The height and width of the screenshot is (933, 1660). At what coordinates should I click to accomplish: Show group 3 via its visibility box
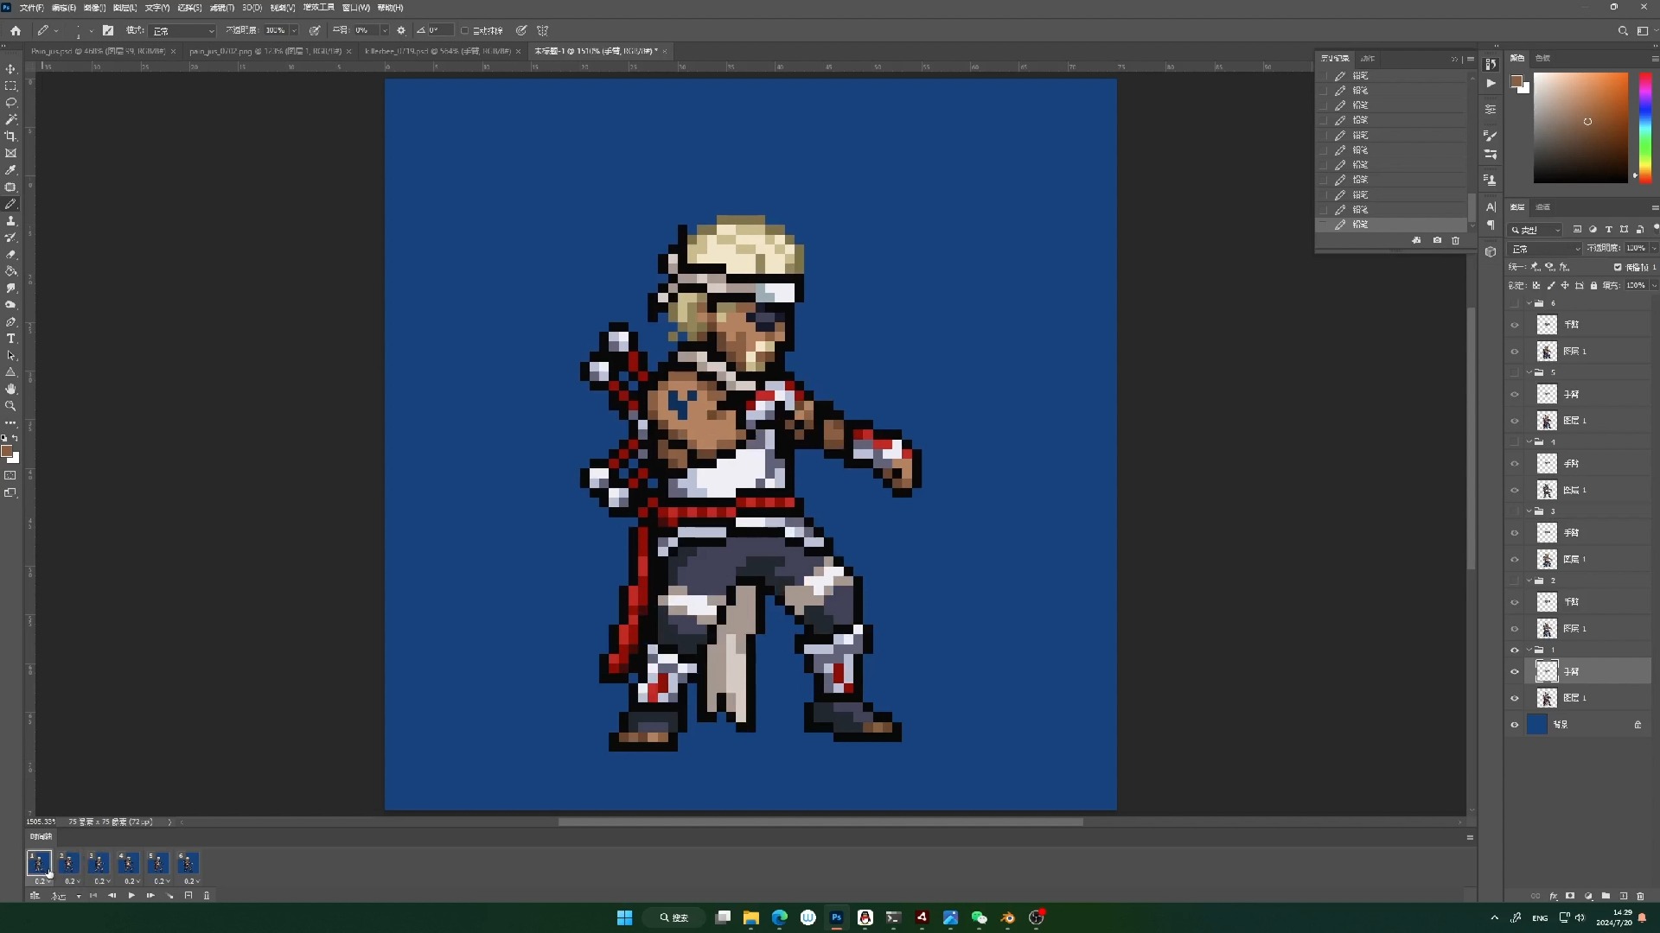tap(1515, 511)
